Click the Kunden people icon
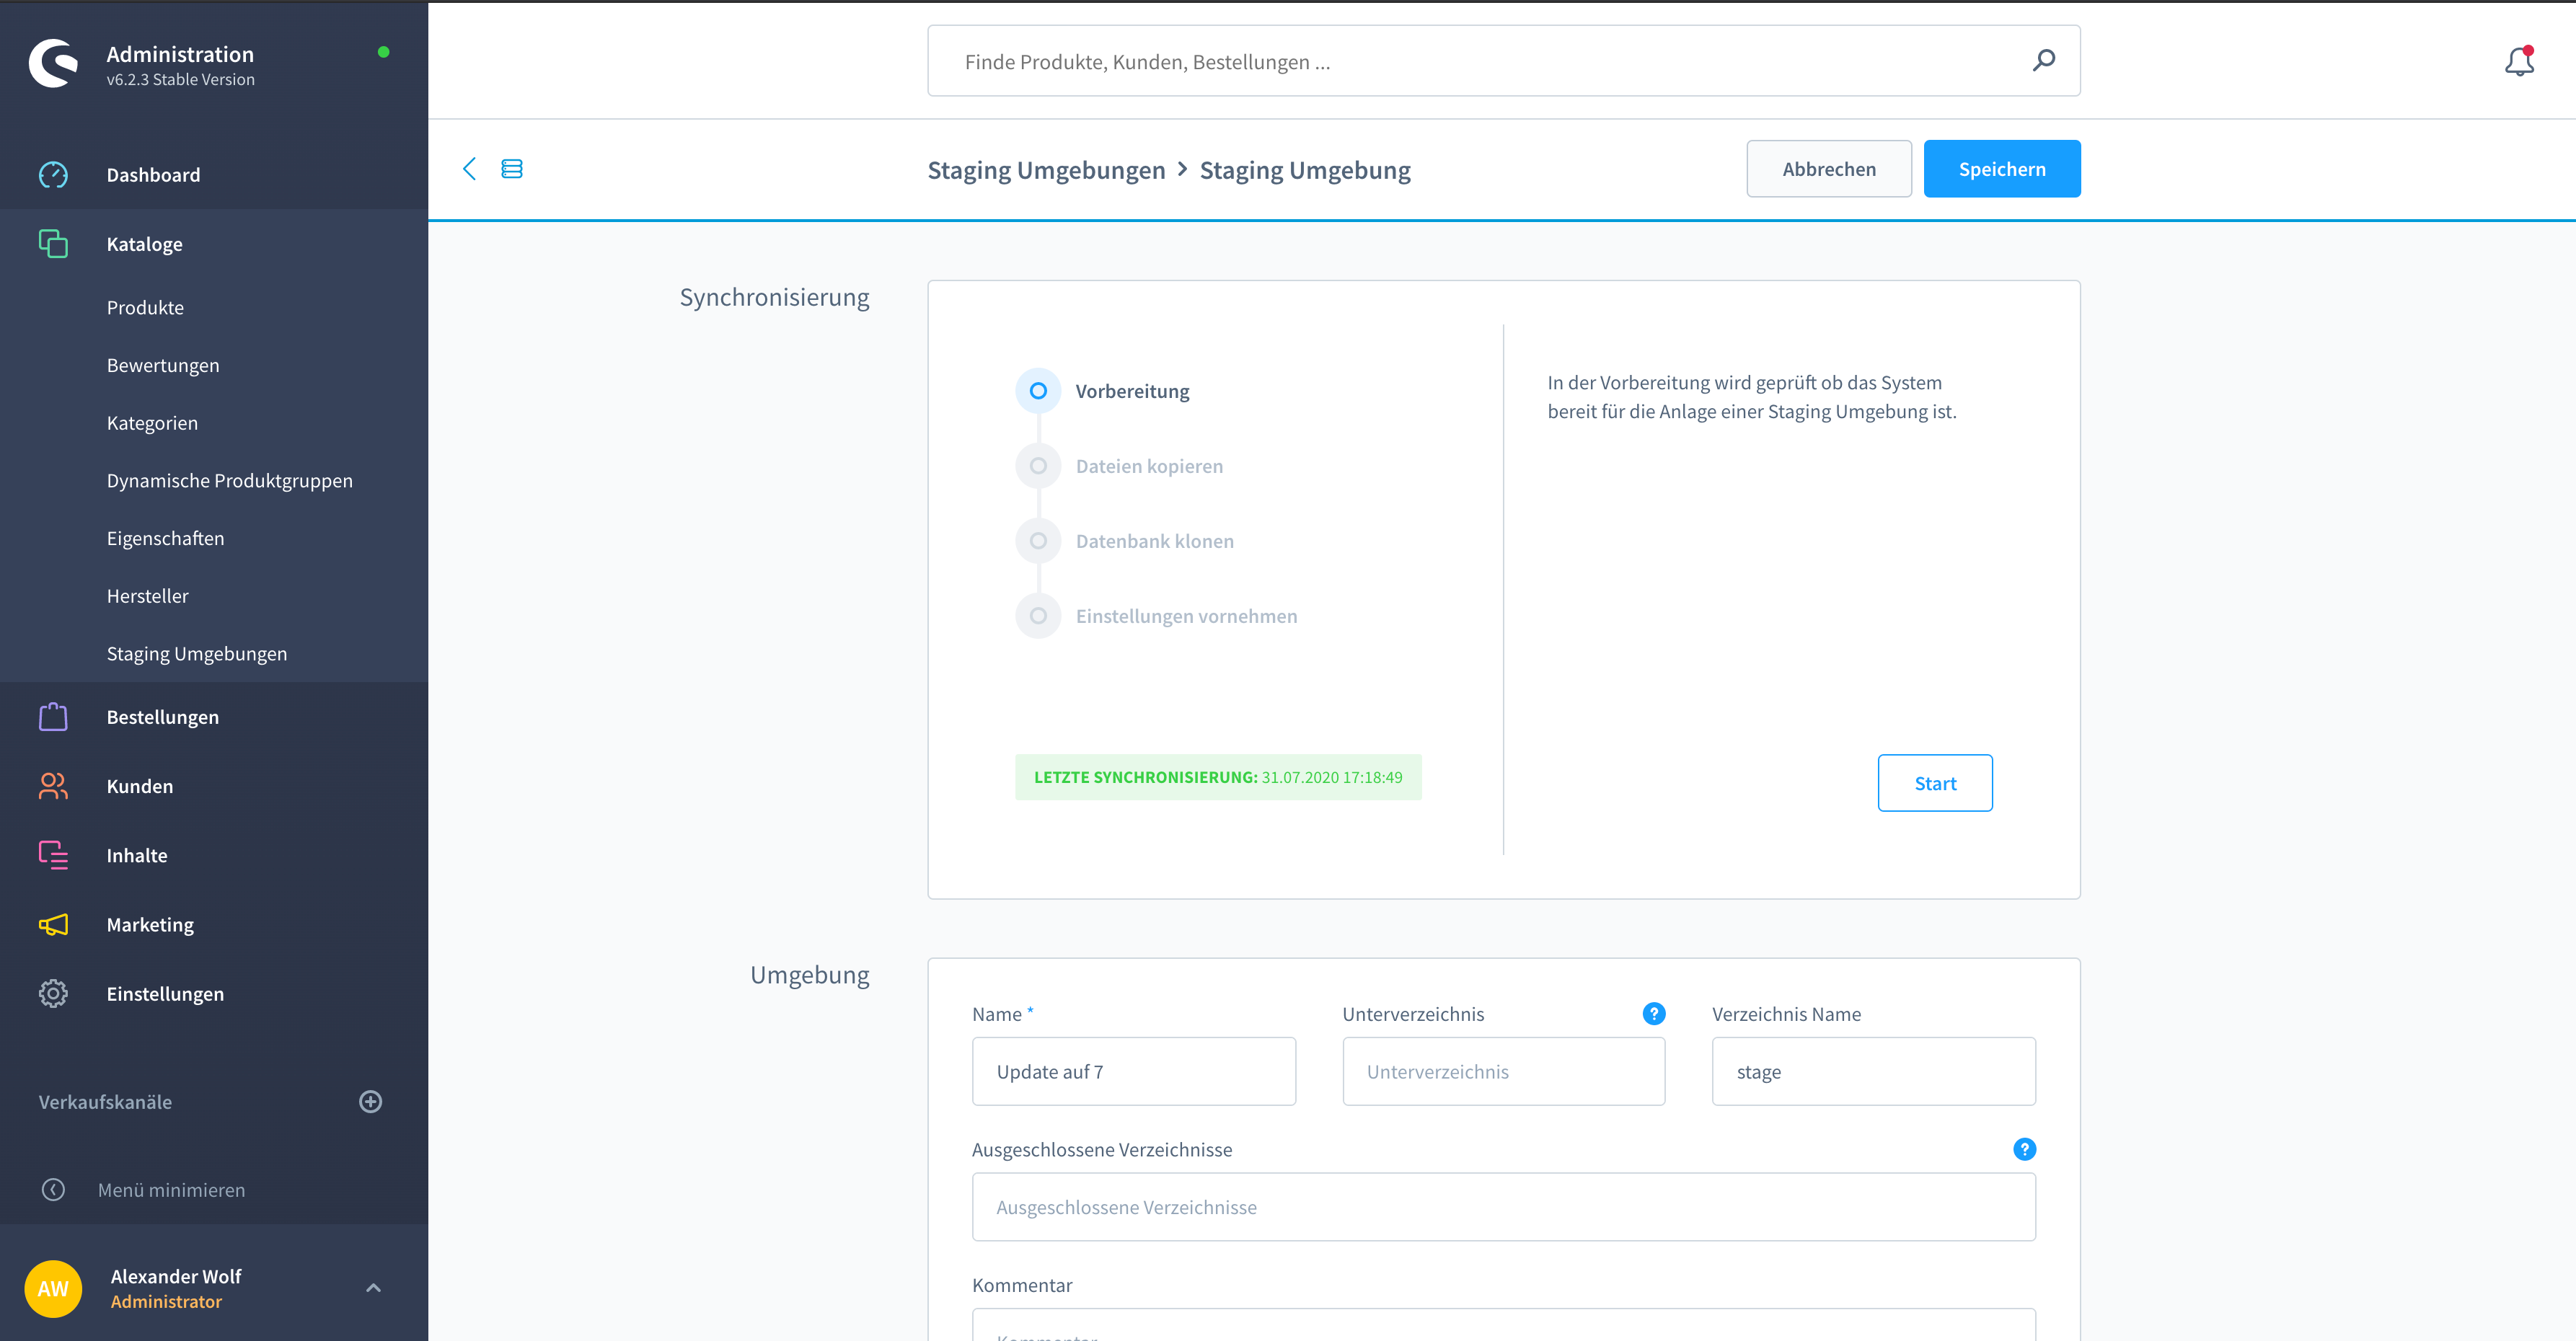Image resolution: width=2576 pixels, height=1341 pixels. coord(53,786)
